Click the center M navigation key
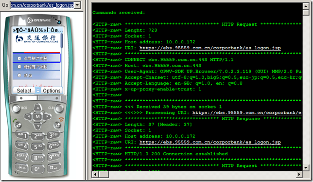The width and height of the screenshot is (313, 182). pos(38,117)
